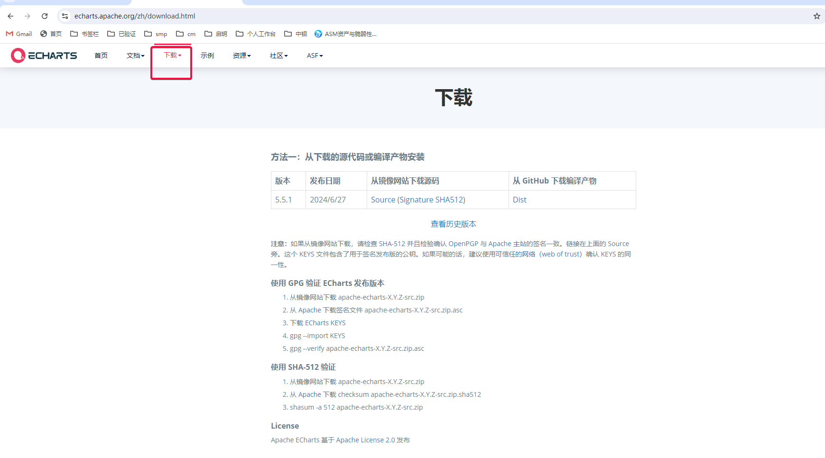Click the browser forward arrow
The height and width of the screenshot is (458, 825).
click(x=28, y=16)
